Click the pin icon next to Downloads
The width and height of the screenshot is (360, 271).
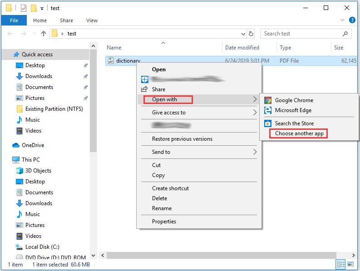(x=86, y=76)
